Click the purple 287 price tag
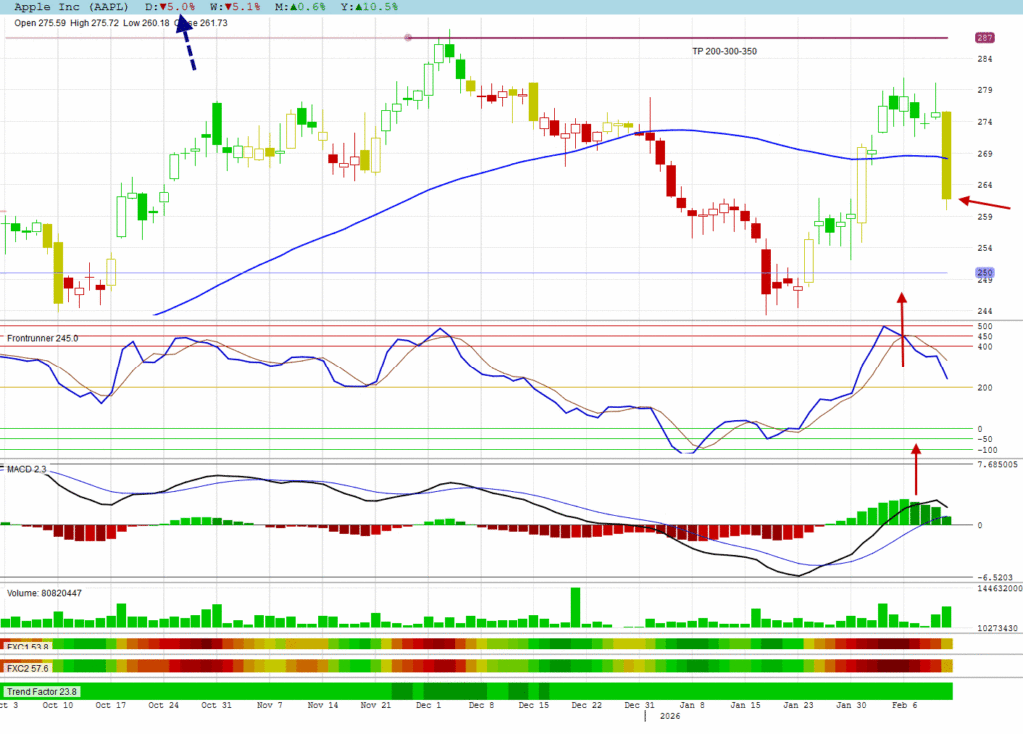This screenshot has height=734, width=1023. [x=984, y=38]
